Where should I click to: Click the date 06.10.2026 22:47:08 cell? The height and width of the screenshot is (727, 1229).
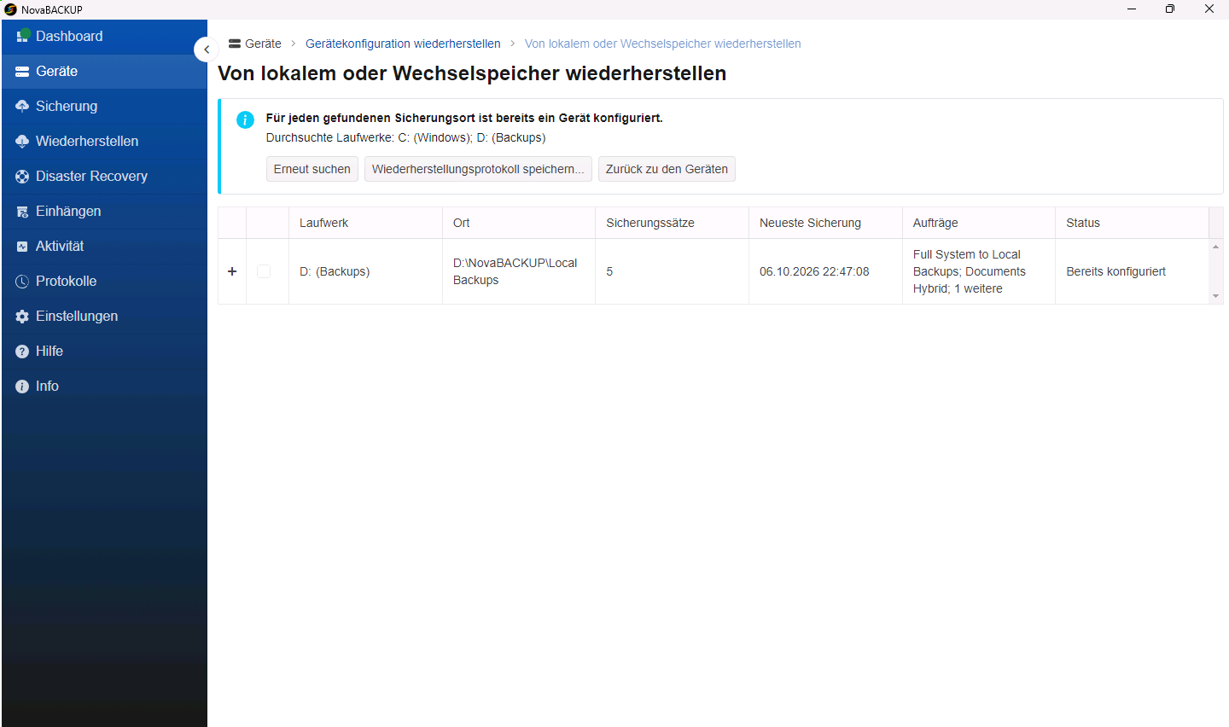(x=825, y=271)
